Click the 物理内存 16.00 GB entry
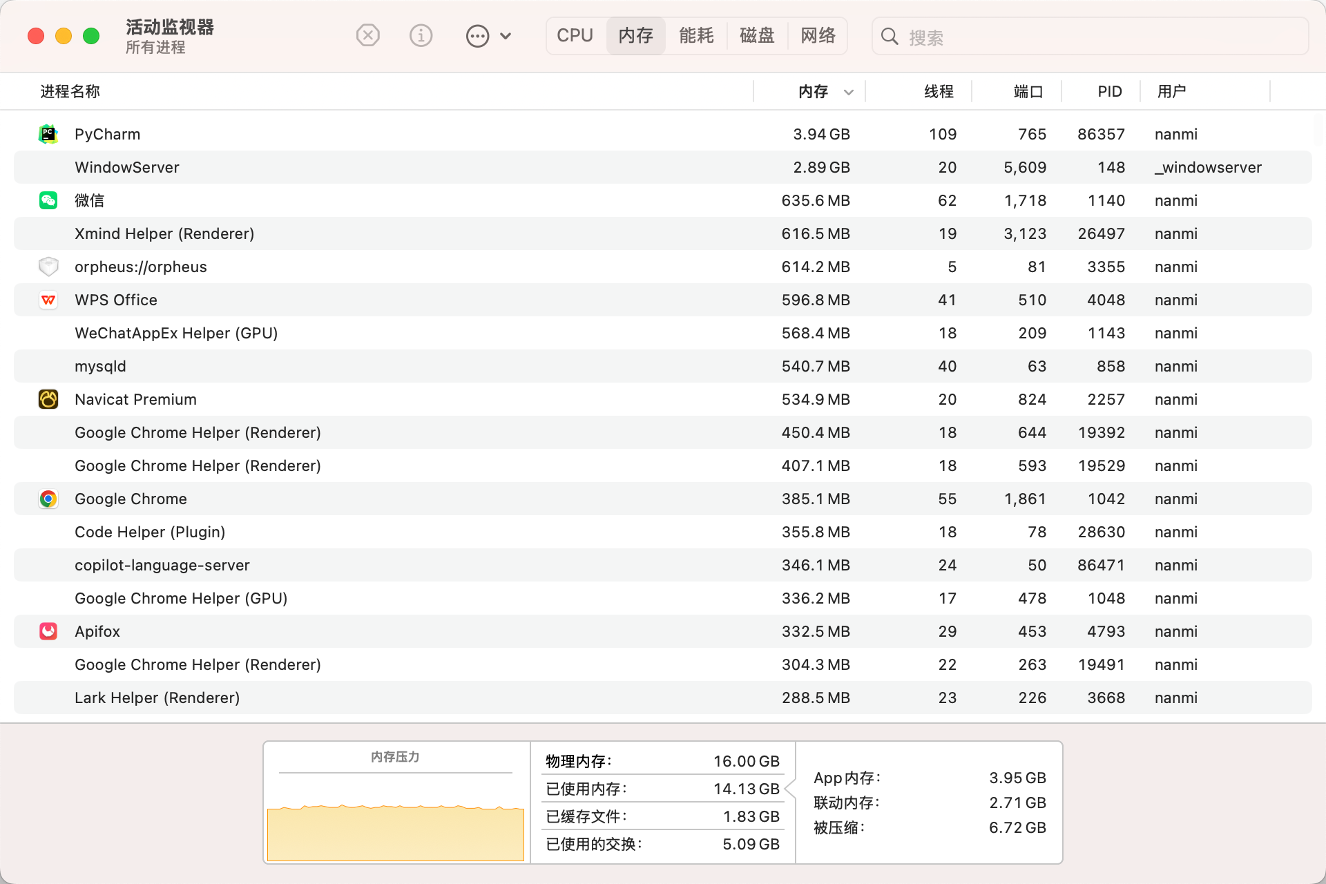 pyautogui.click(x=662, y=761)
